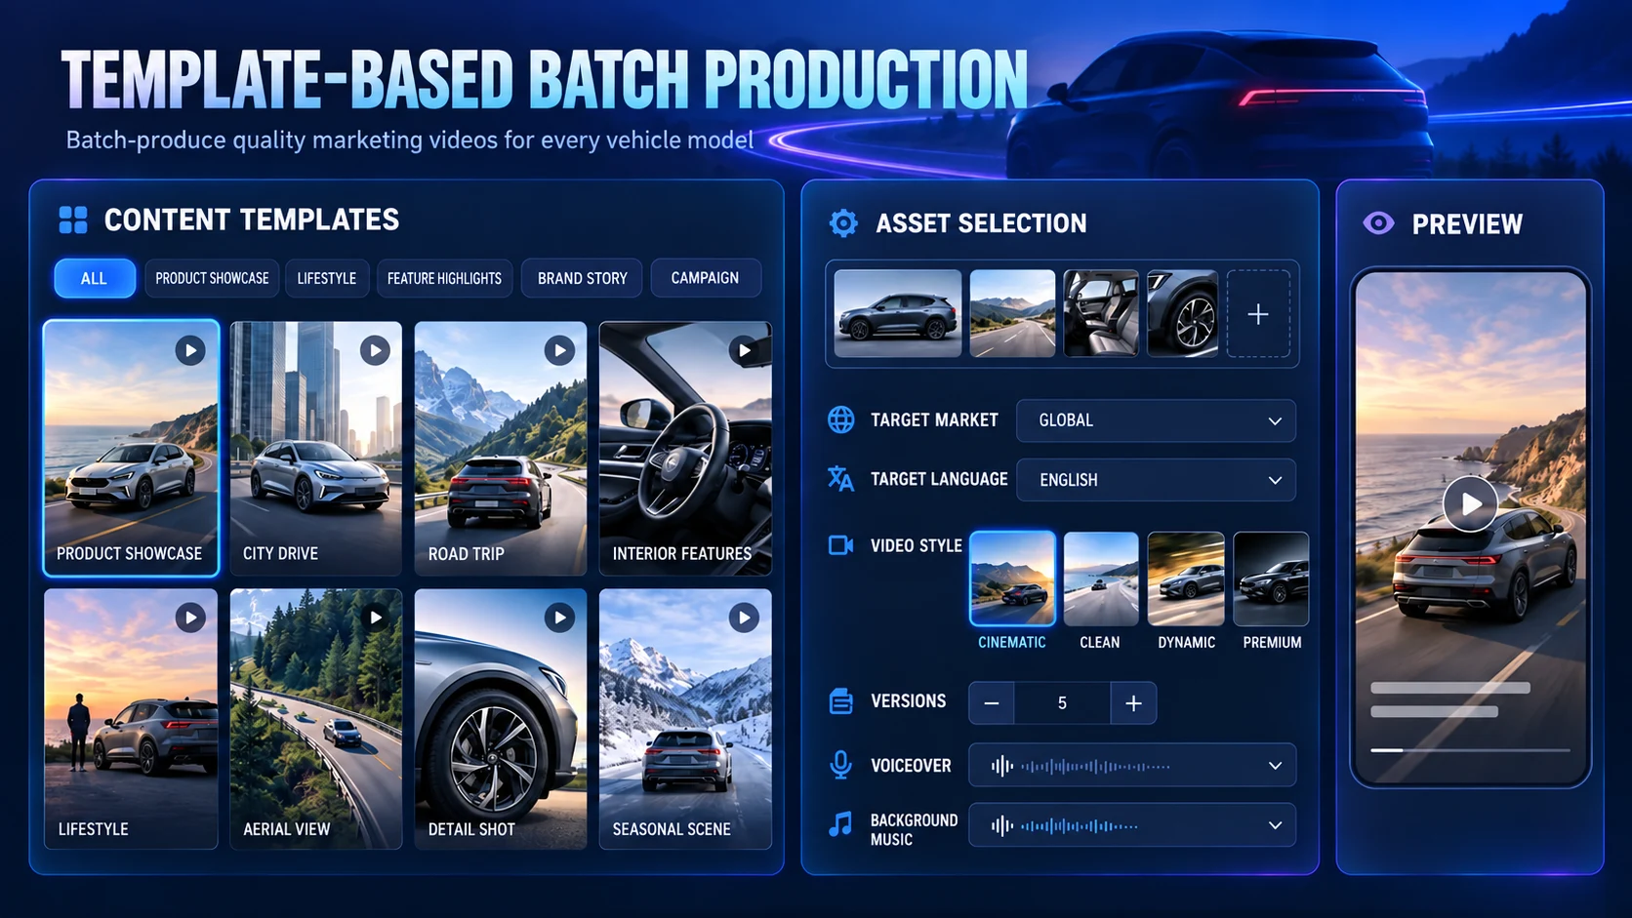The height and width of the screenshot is (918, 1632).
Task: Click the Asset Selection gear icon
Action: coord(843,223)
